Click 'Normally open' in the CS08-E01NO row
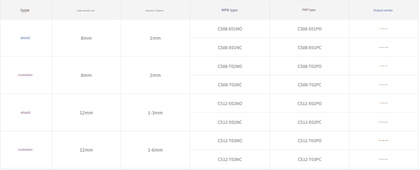 [383, 29]
